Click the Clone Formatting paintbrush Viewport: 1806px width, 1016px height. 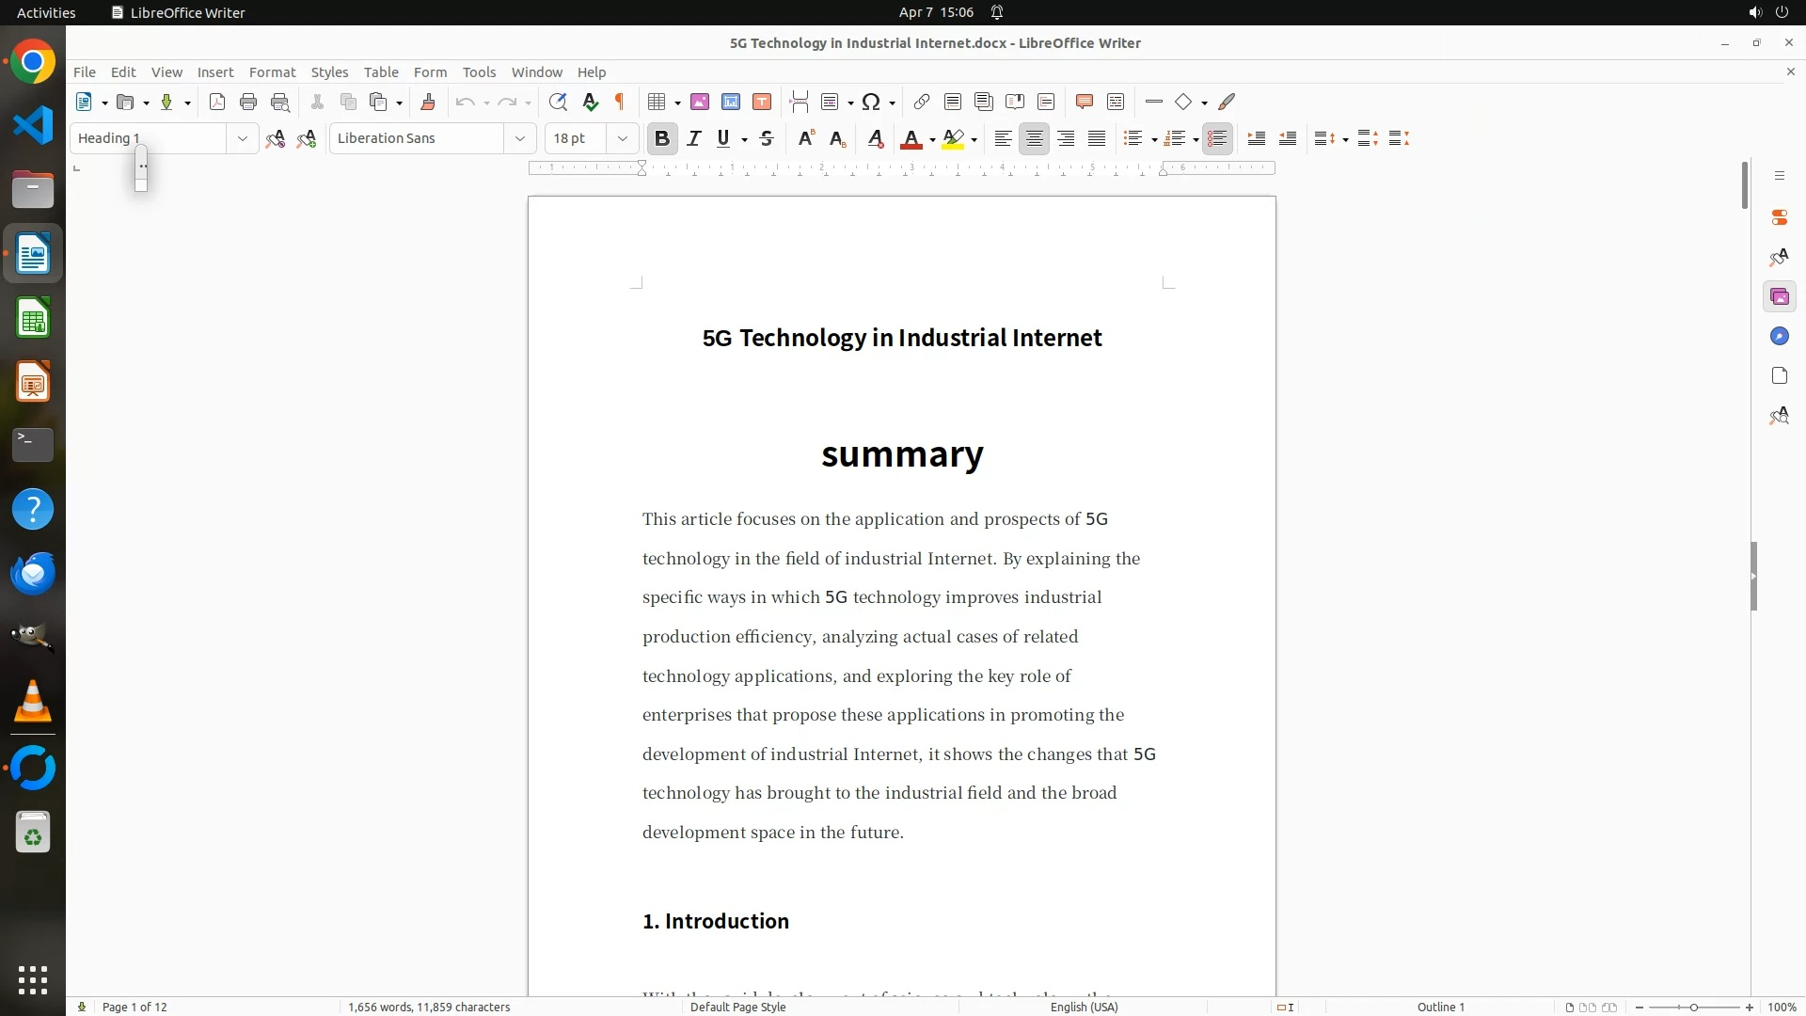428,103
